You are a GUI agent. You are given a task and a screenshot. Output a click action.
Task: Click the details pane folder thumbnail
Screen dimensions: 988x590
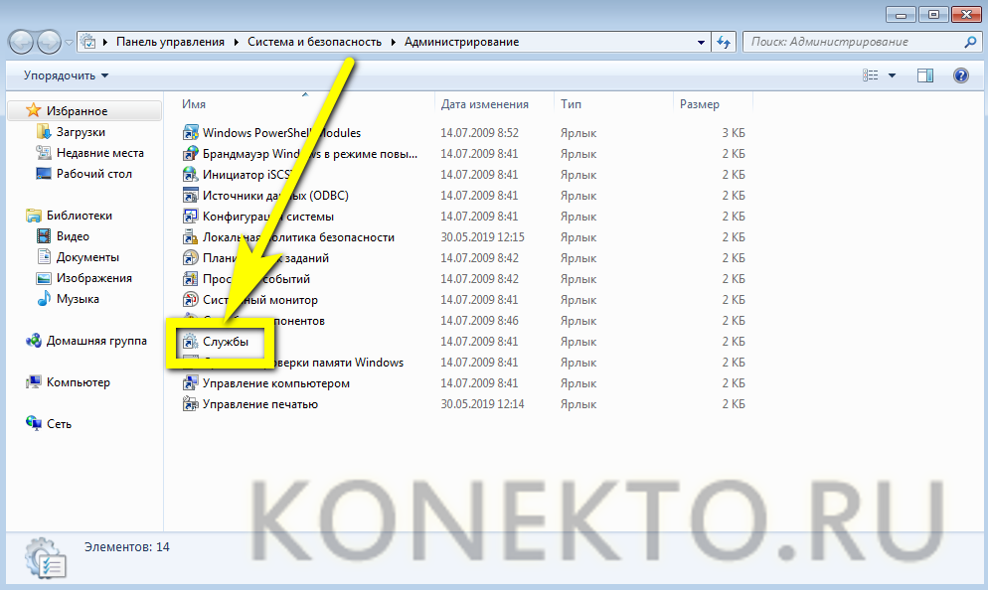tap(46, 558)
